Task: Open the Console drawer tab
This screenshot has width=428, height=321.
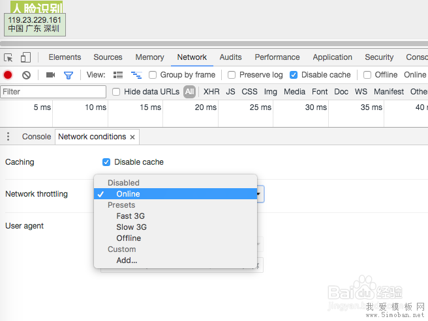Action: pos(36,137)
